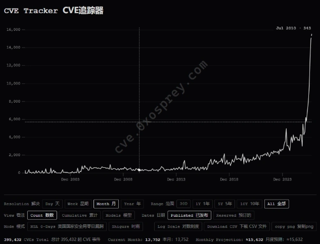
Task: Enable NSA 0-Days mode
Action: pos(67,226)
